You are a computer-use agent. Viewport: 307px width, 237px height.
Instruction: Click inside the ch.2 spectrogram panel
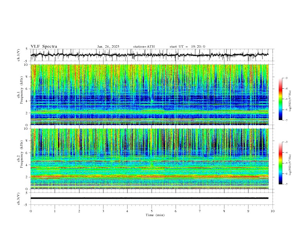(149, 159)
